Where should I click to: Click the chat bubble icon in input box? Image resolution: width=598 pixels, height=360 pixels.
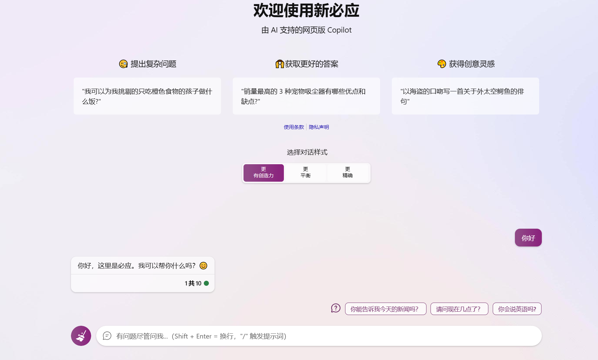pos(107,336)
